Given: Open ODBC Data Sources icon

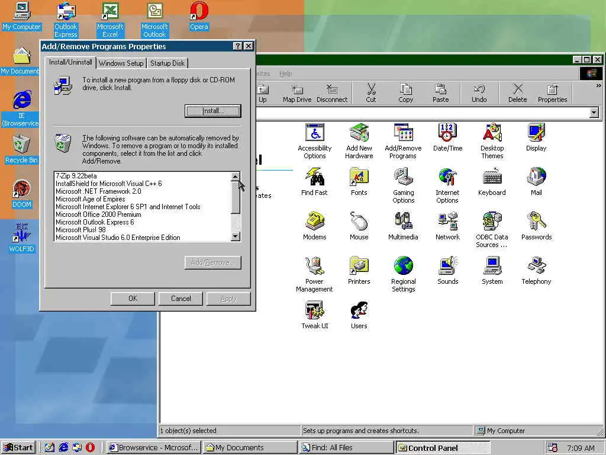Looking at the screenshot, I should click(x=492, y=230).
